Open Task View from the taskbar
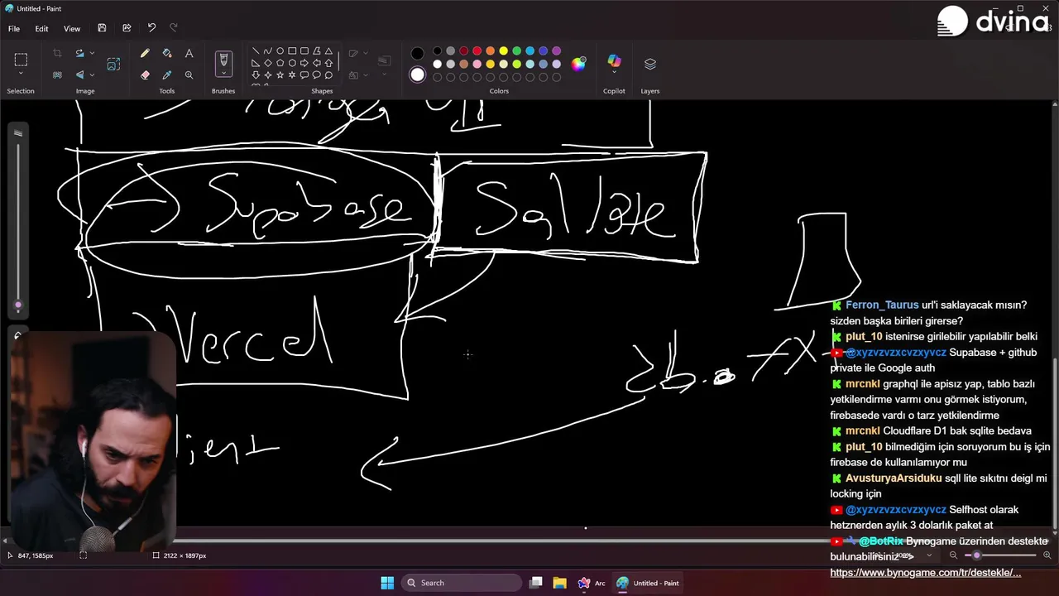 pos(536,583)
